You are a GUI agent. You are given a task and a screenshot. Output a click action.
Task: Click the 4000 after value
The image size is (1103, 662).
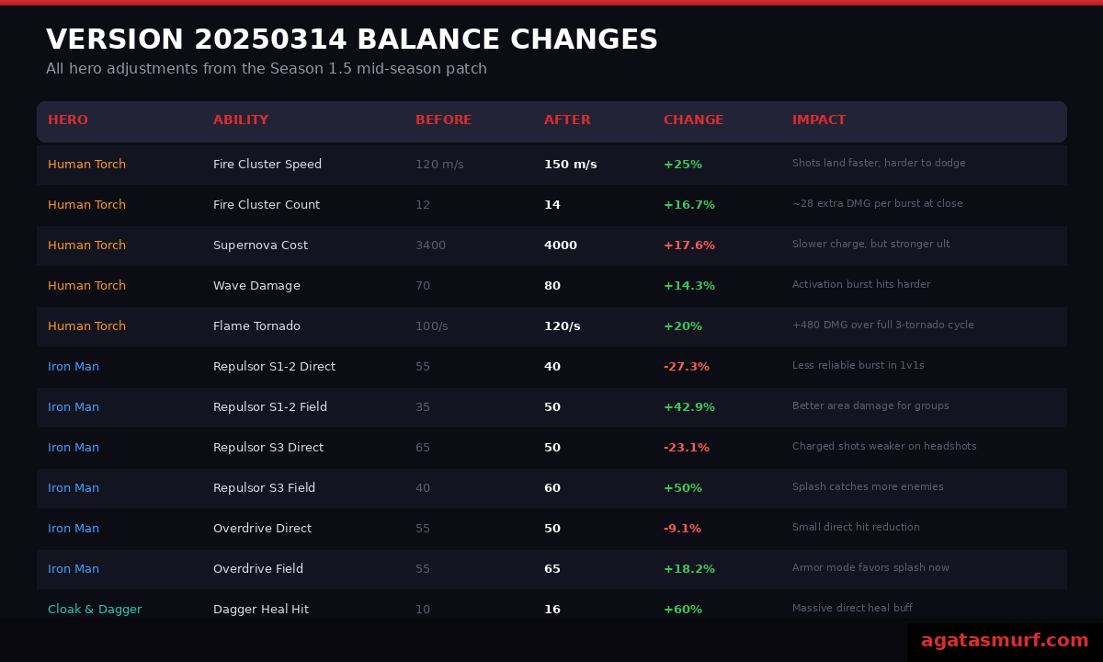pyautogui.click(x=561, y=245)
